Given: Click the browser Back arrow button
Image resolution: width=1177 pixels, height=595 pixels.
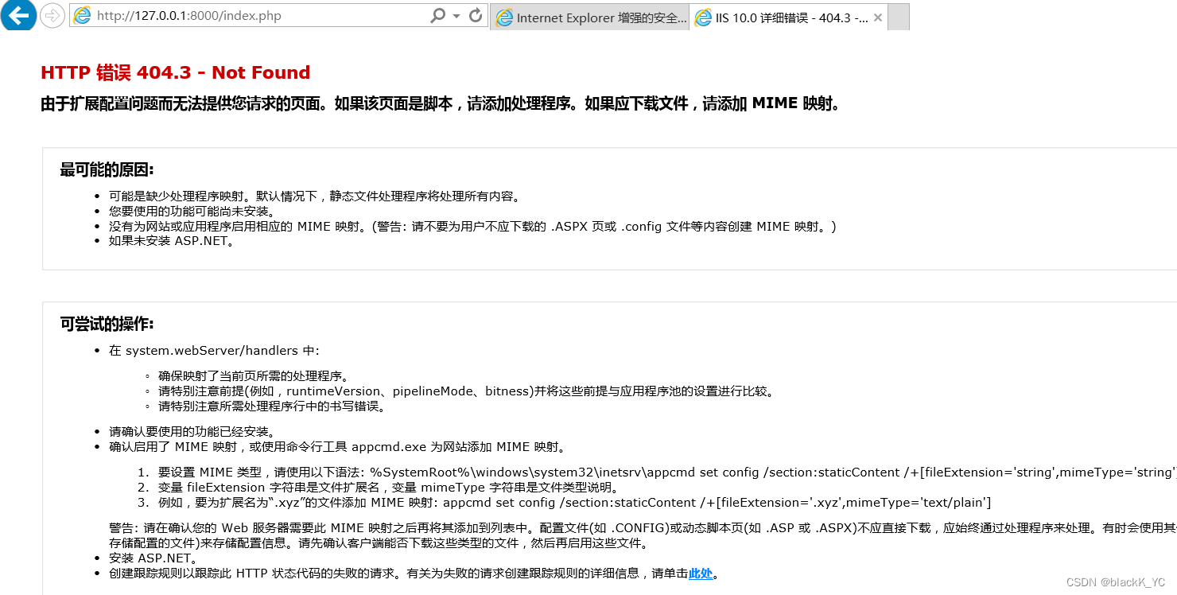Looking at the screenshot, I should point(17,14).
